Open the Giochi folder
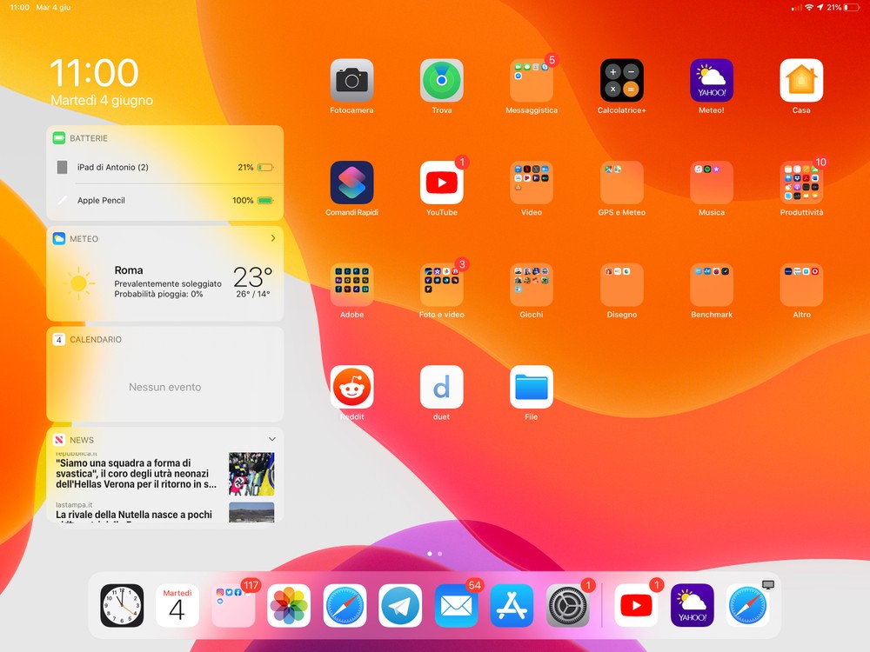 (x=532, y=284)
